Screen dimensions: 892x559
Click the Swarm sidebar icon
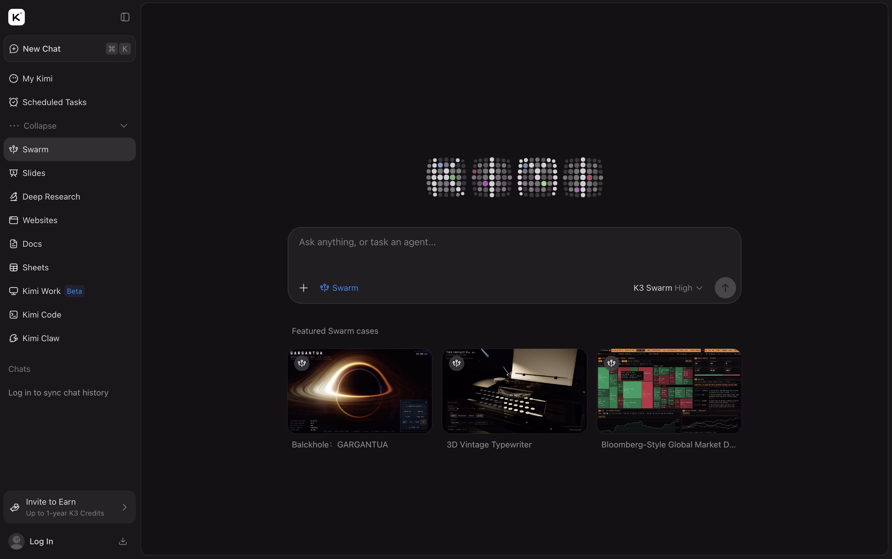pyautogui.click(x=14, y=149)
